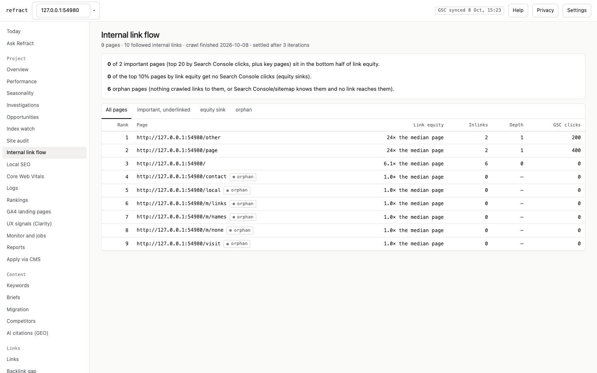Screen dimensions: 597x373
Task: Select the http://127.0.0.1:54980/m/links URL
Action: pos(182,203)
